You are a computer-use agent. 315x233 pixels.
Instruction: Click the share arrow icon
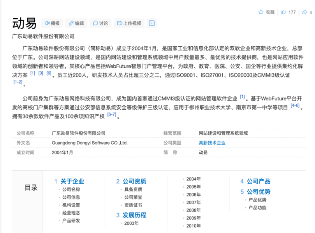(304, 12)
